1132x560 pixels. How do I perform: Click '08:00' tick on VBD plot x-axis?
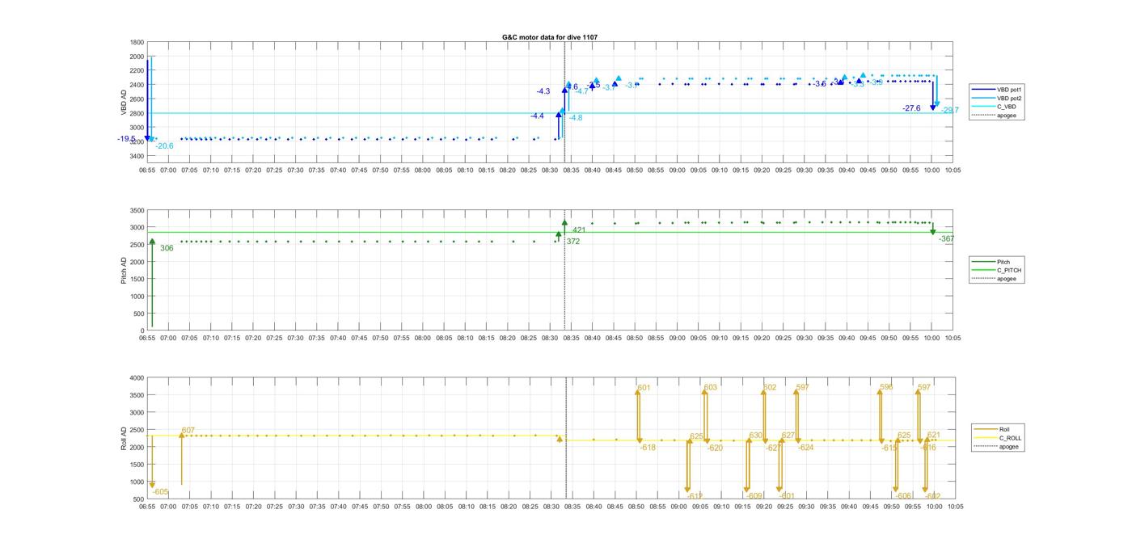(423, 171)
